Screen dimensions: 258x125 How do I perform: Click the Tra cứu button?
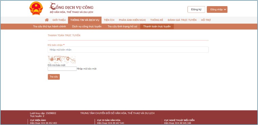coord(54,77)
